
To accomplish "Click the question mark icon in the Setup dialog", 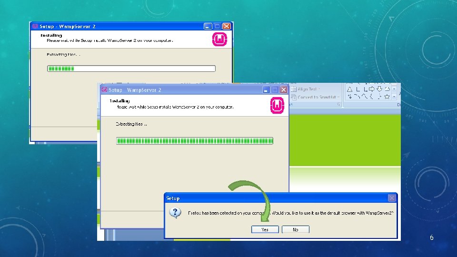I will (175, 213).
